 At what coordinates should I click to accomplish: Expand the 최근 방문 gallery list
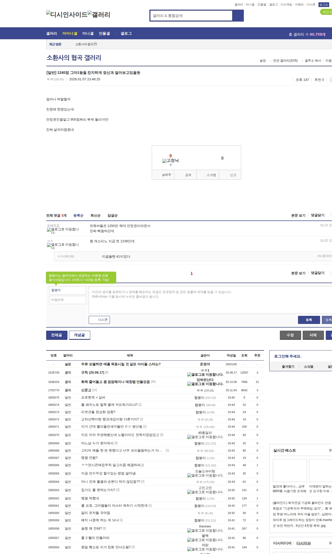(55, 44)
